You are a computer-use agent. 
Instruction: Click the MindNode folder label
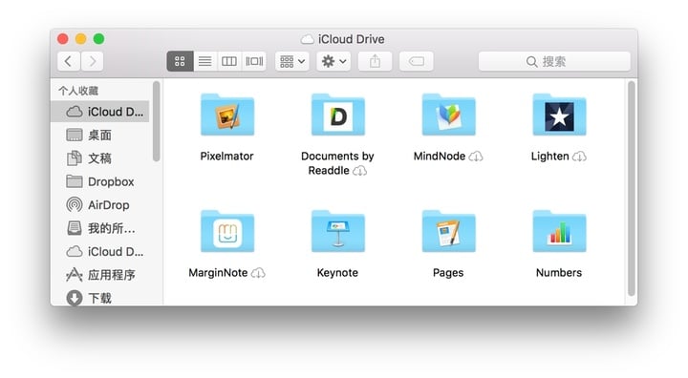(x=440, y=157)
